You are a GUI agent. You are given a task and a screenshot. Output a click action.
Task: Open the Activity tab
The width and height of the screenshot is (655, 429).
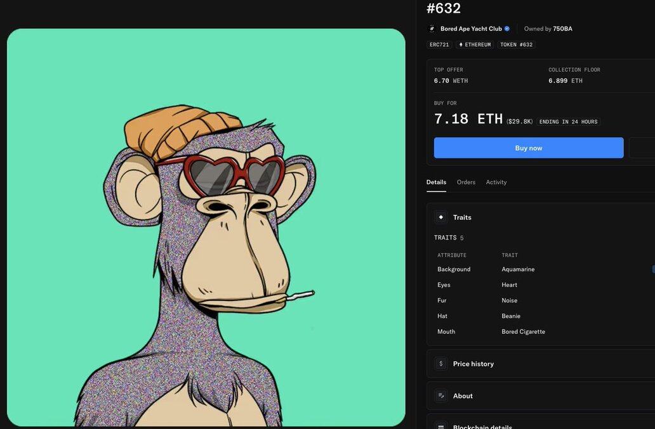[496, 182]
